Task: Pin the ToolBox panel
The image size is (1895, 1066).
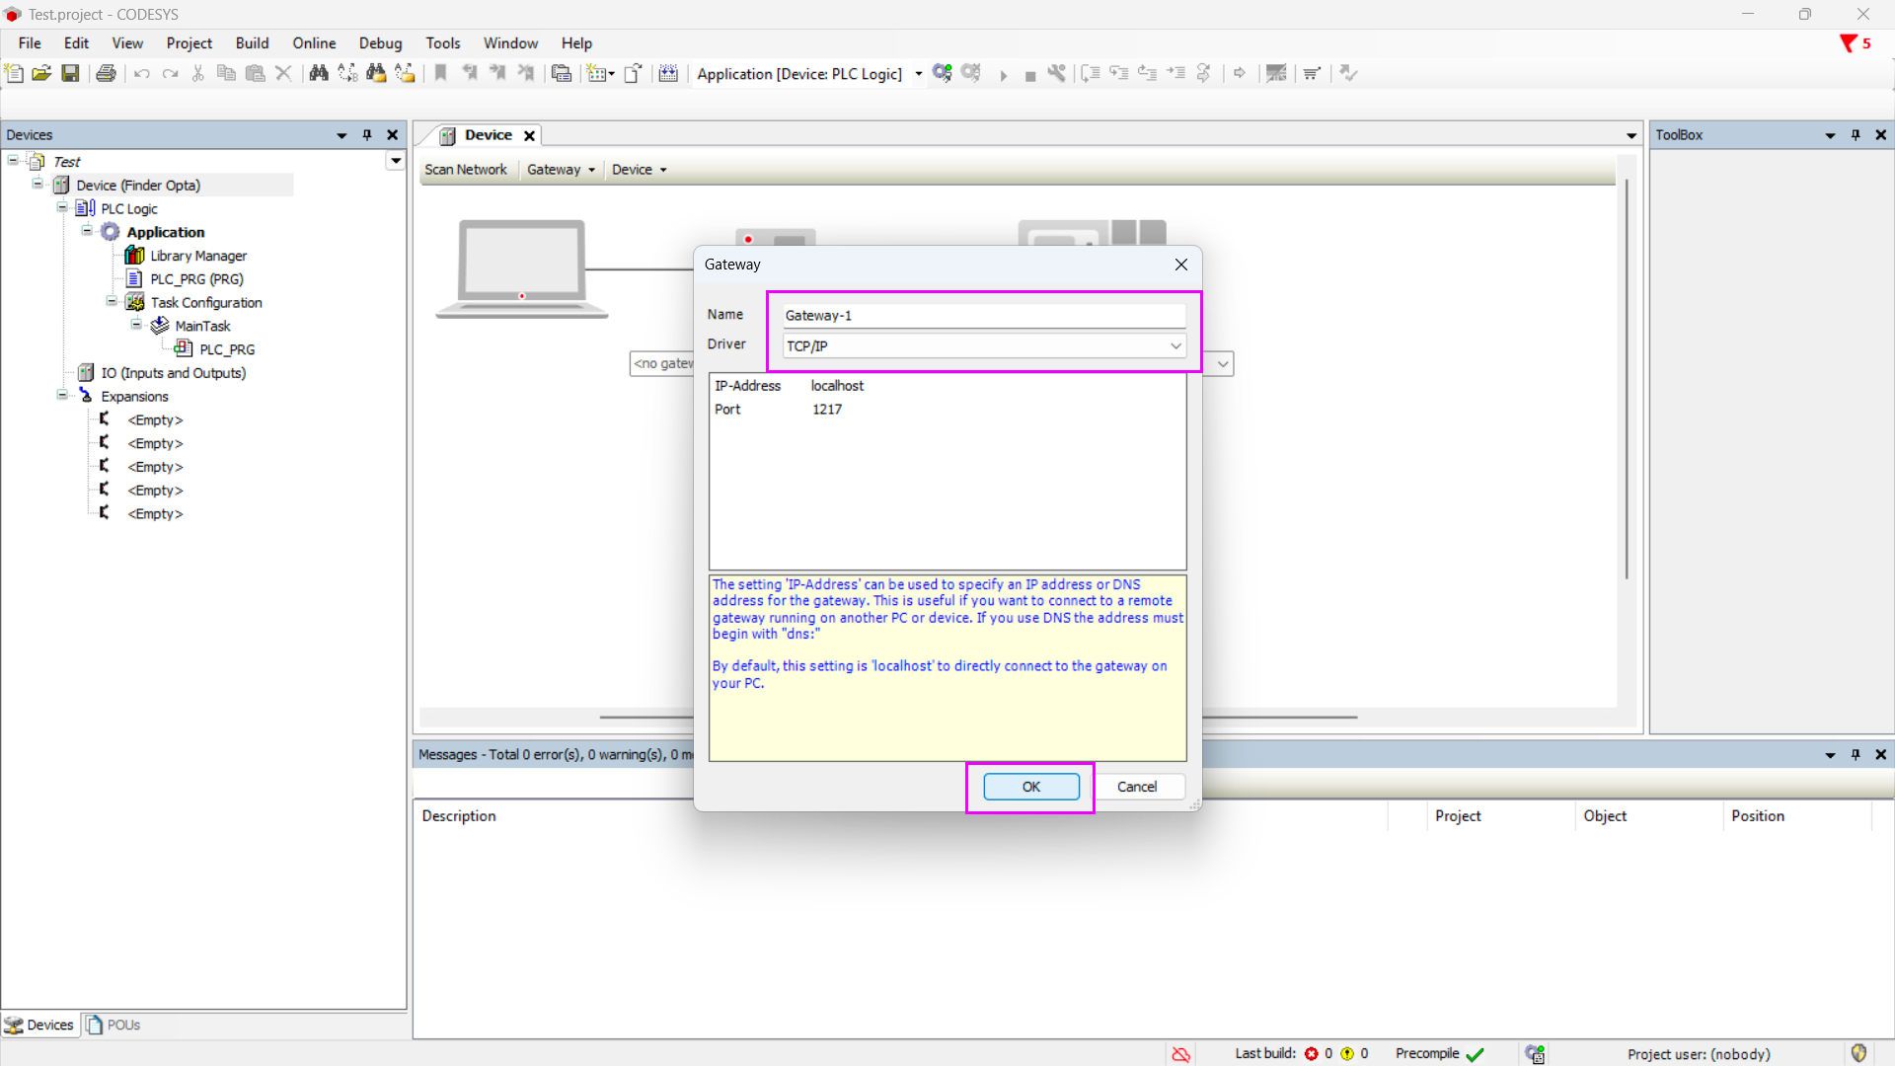Action: pyautogui.click(x=1856, y=135)
